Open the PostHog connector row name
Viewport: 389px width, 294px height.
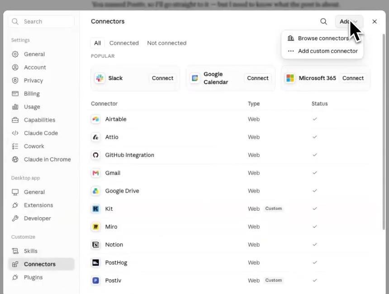click(x=116, y=262)
